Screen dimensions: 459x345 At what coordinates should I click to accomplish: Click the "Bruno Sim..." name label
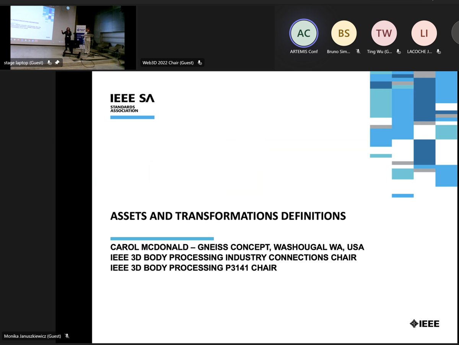tap(339, 52)
